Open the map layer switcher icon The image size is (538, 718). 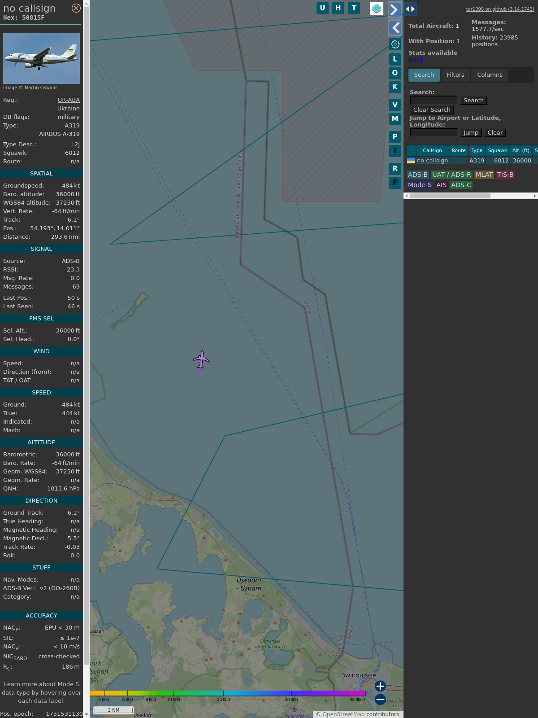377,9
